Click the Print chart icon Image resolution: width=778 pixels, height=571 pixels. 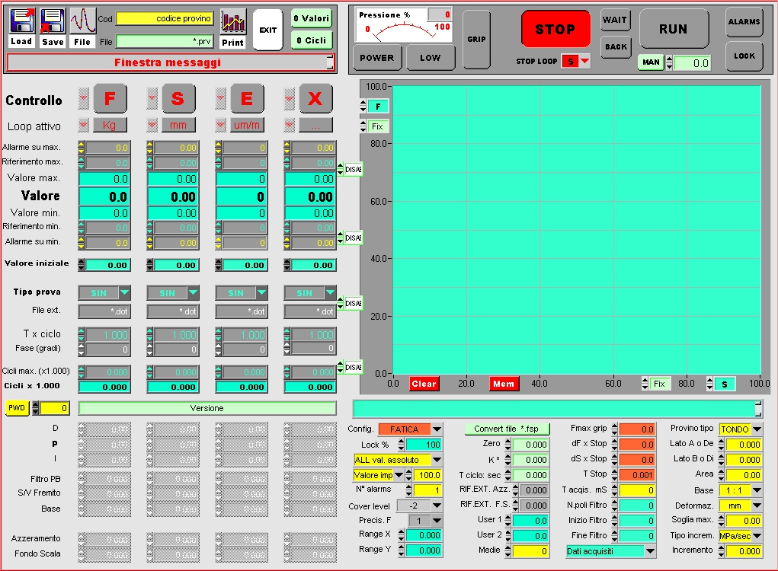(232, 21)
